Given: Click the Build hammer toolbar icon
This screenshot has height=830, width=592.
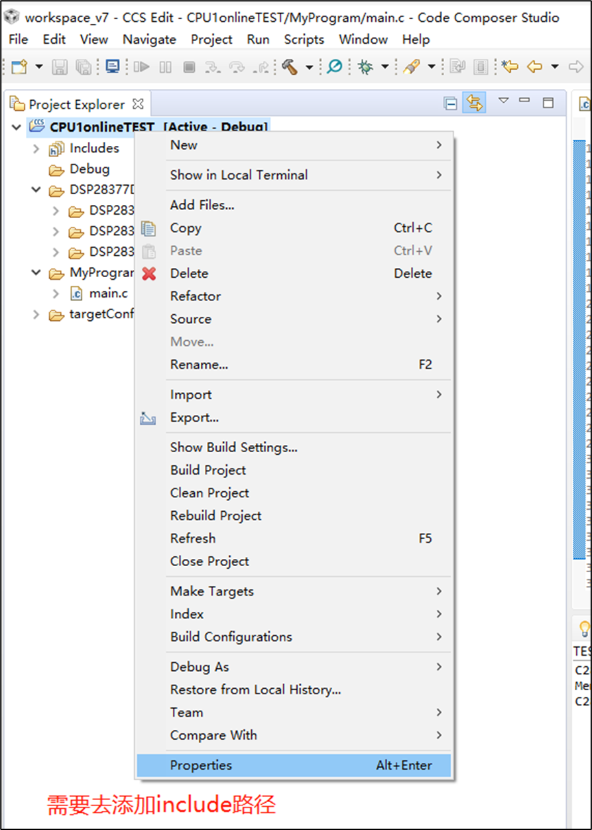Looking at the screenshot, I should [289, 67].
